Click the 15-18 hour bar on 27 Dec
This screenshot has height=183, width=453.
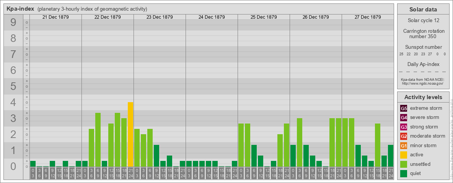(377, 145)
